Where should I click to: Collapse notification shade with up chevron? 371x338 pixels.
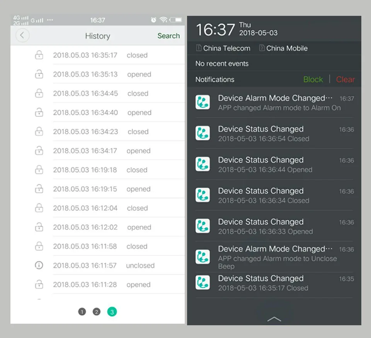274,319
